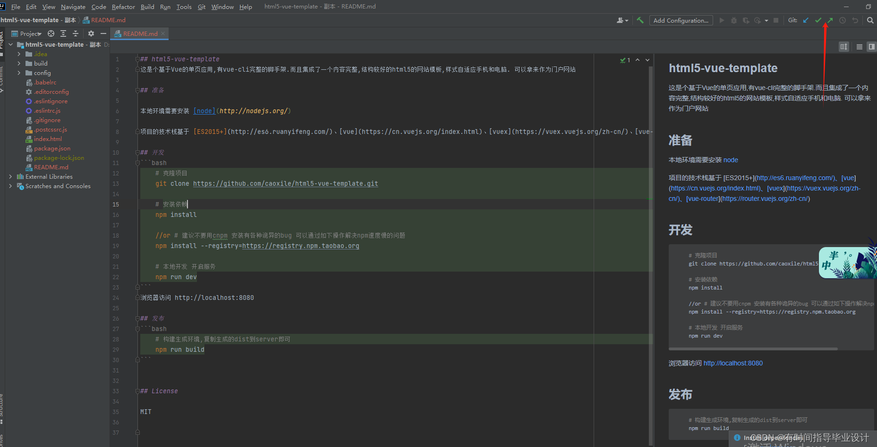The height and width of the screenshot is (447, 877).
Task: Click the github clone URL in editor
Action: 285,183
